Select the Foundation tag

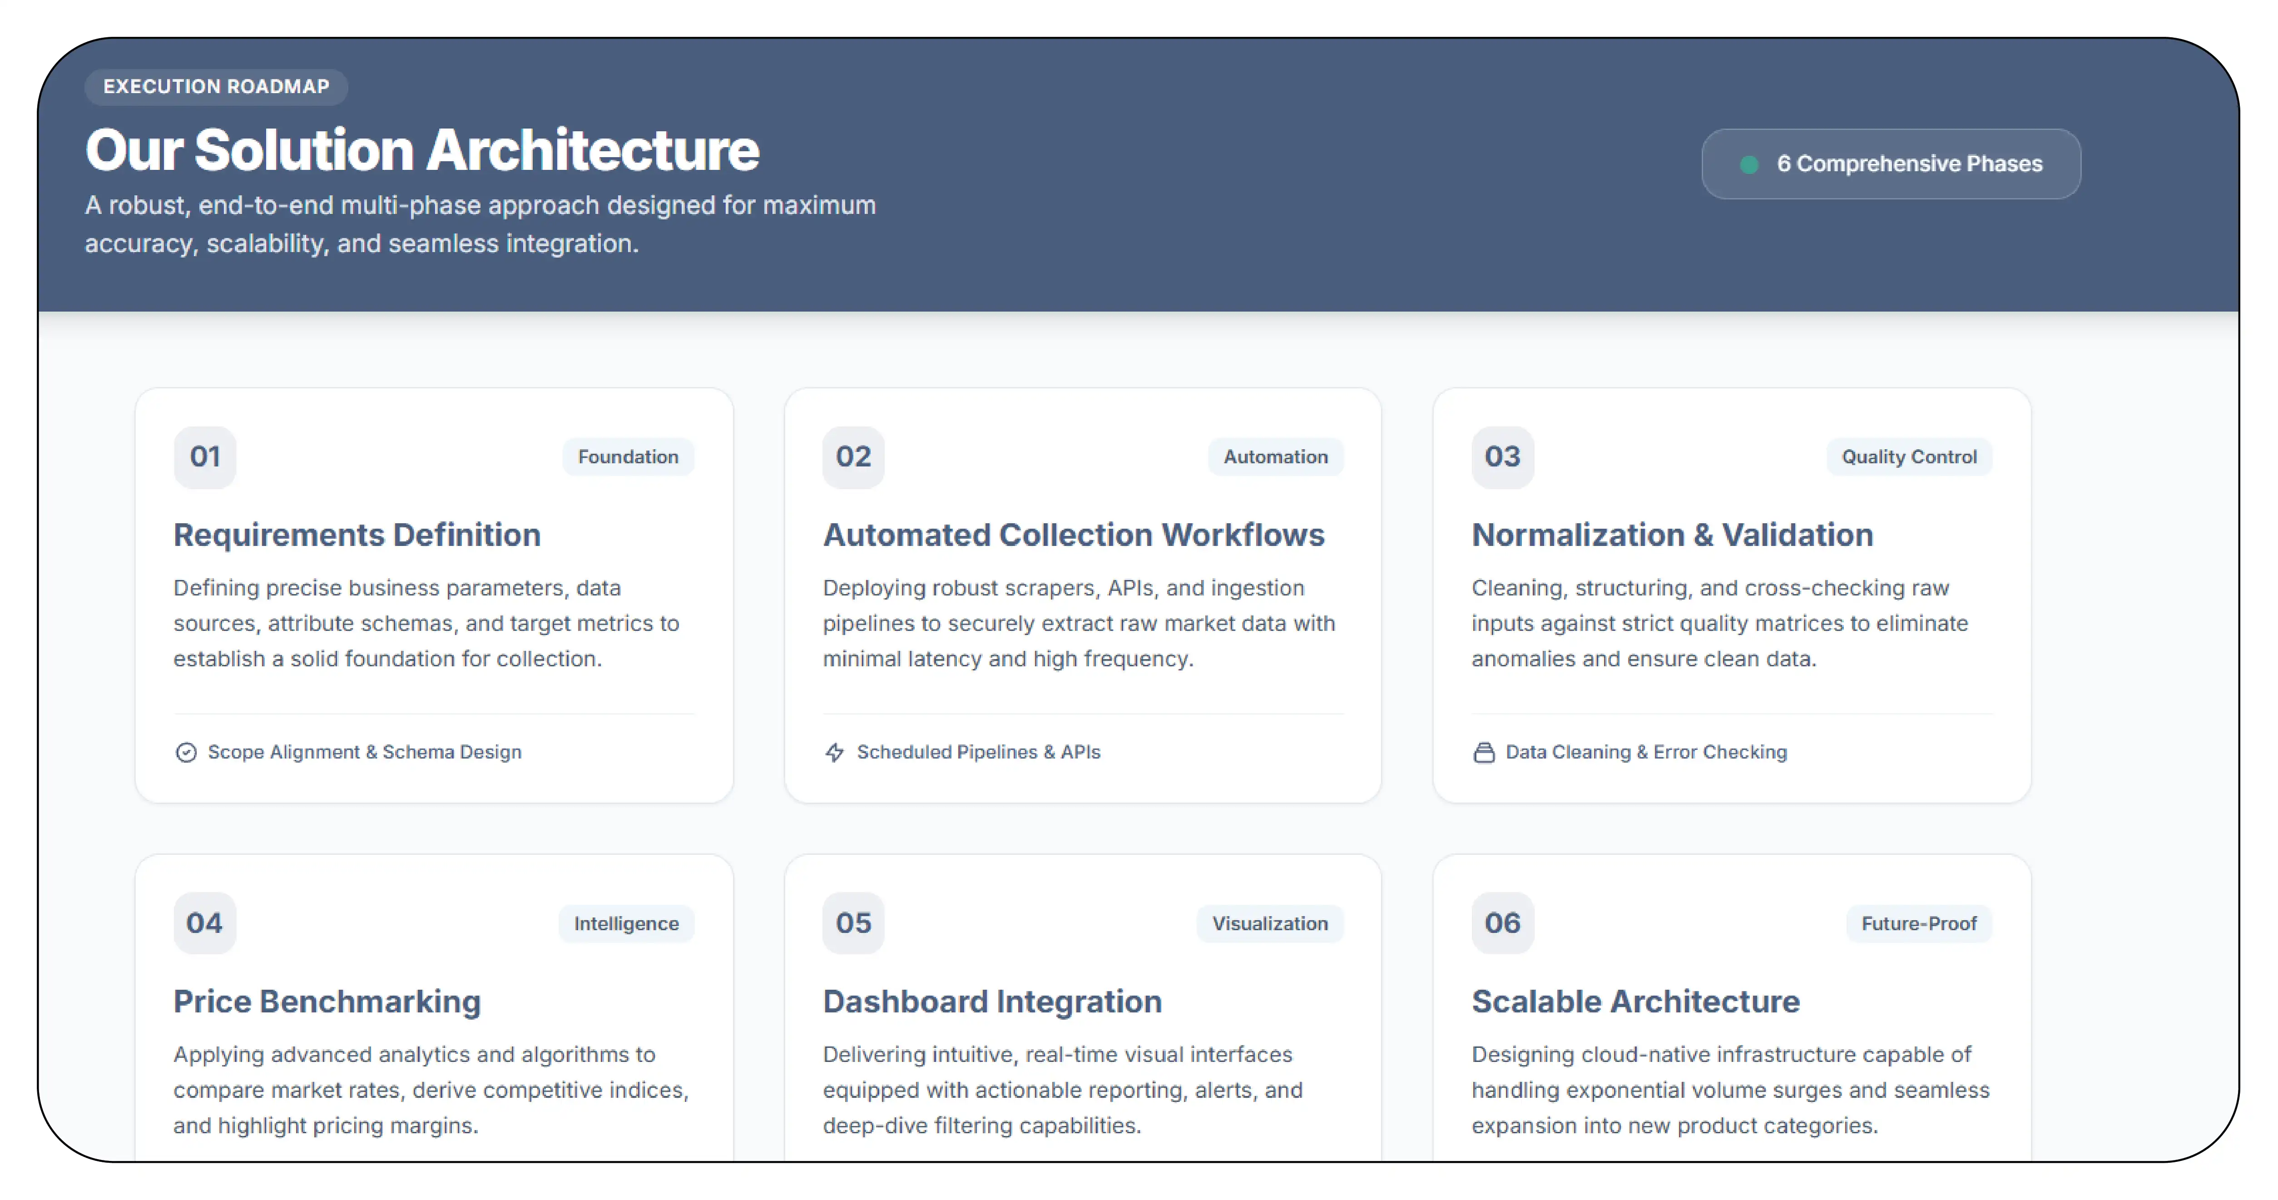click(x=628, y=457)
